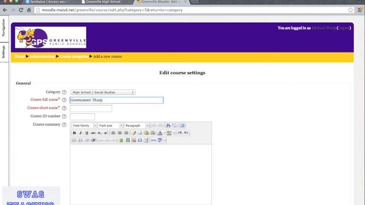Open help for Course short name
This screenshot has width=365, height=205.
[64, 108]
